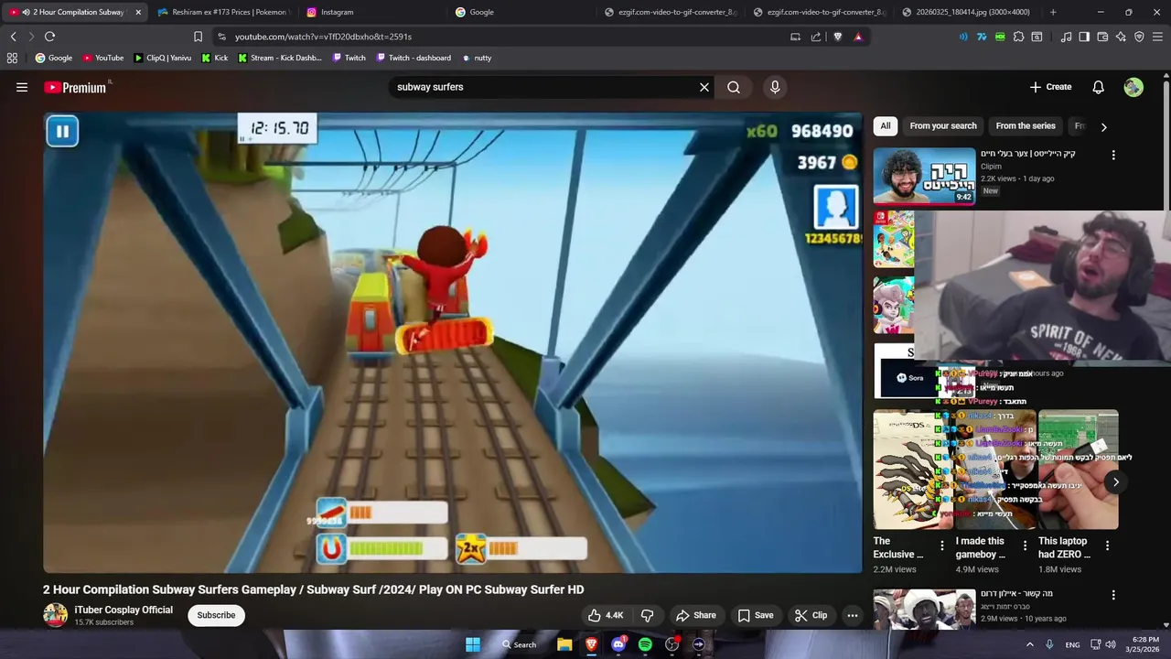The image size is (1171, 659).
Task: Close the Subway Surfers browser tab
Action: point(138,12)
